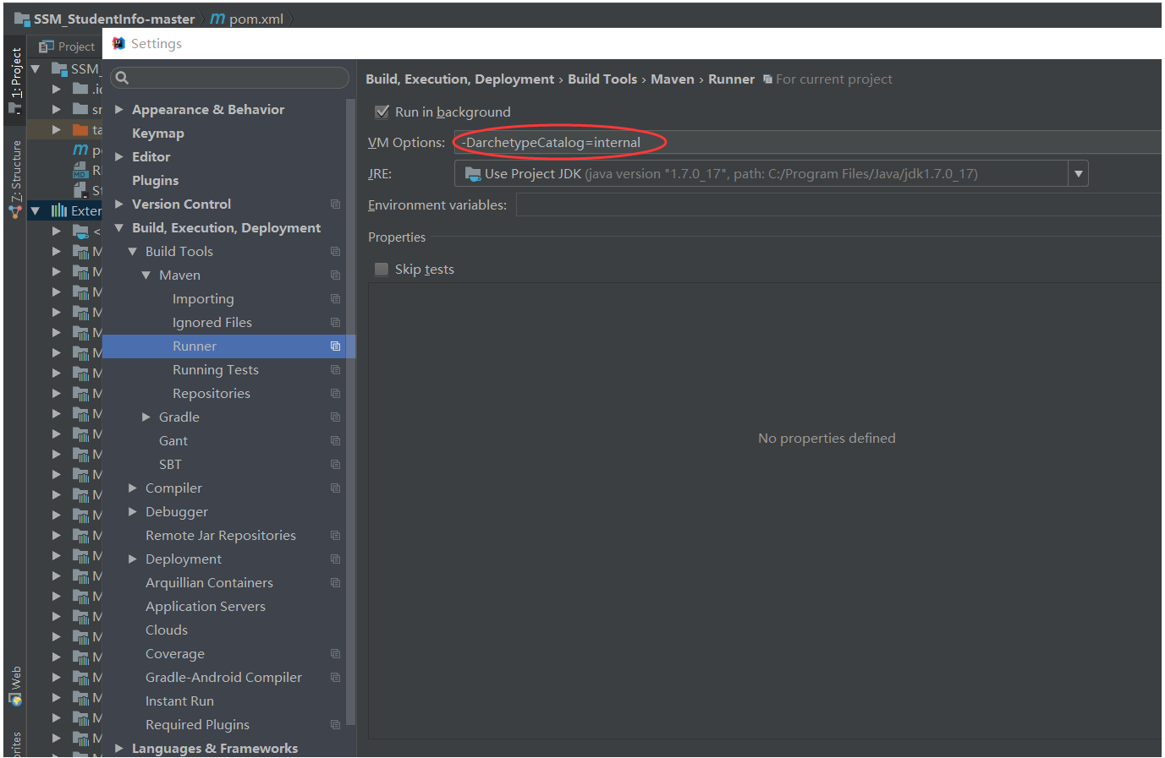Click project-level icon beside Gradle-Android Compiler
This screenshot has width=1165, height=758.
pyautogui.click(x=335, y=678)
